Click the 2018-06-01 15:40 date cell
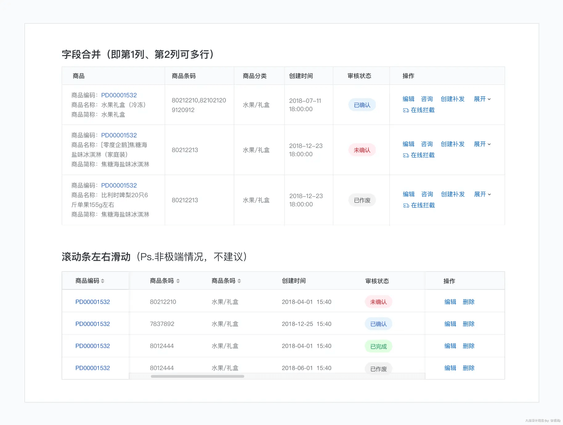Image resolution: width=563 pixels, height=425 pixels. tap(306, 368)
